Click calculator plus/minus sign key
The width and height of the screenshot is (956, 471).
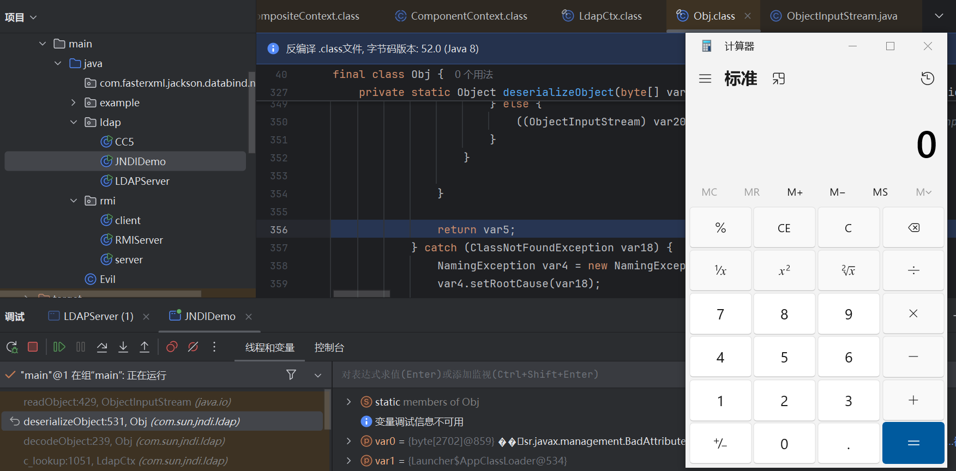click(x=720, y=443)
